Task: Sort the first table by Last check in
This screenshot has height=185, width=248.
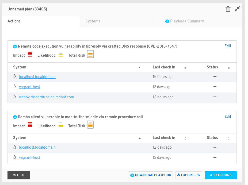Action: 185,68
